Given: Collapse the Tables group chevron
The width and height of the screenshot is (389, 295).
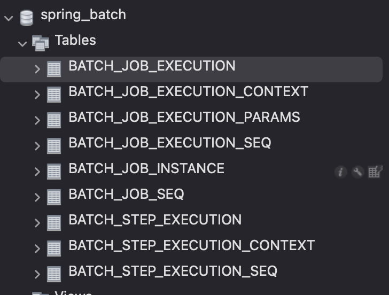Looking at the screenshot, I should pyautogui.click(x=22, y=44).
